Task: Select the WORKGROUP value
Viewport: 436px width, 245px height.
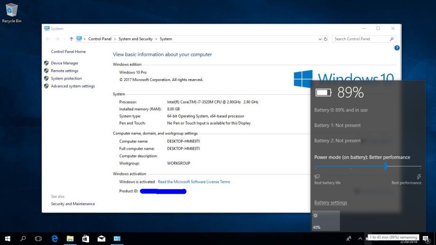Action: (x=179, y=163)
